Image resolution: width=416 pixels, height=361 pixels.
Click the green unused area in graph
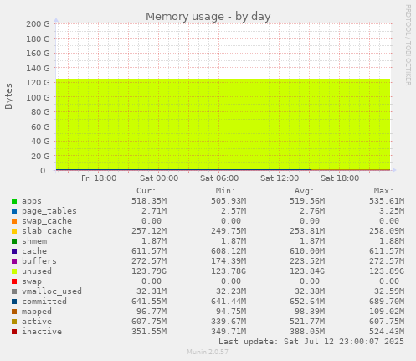click(x=223, y=124)
